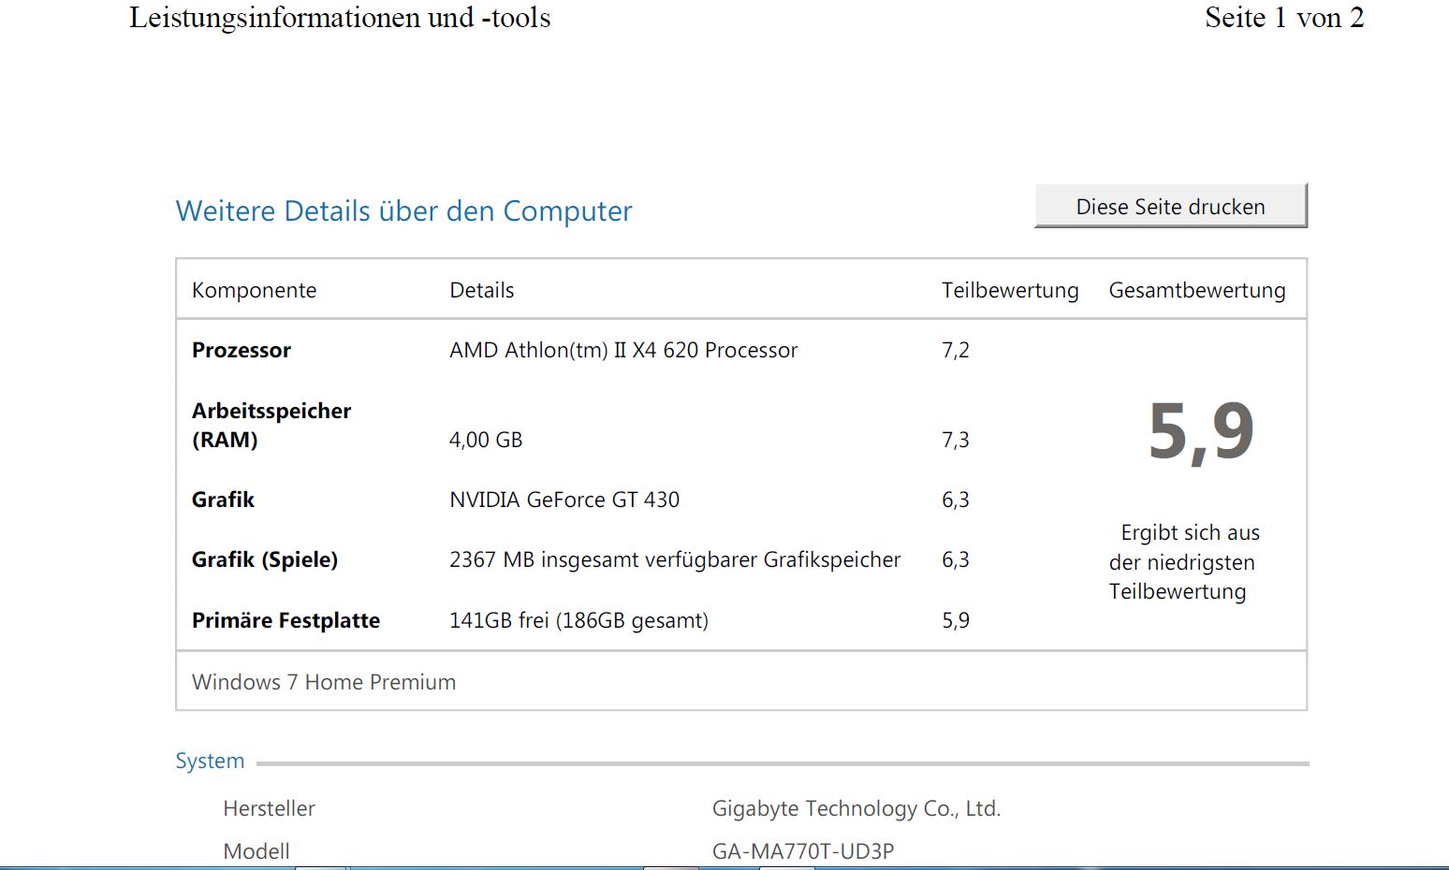Select the 'Prozessor' row label
This screenshot has height=870, width=1449.
pyautogui.click(x=241, y=351)
